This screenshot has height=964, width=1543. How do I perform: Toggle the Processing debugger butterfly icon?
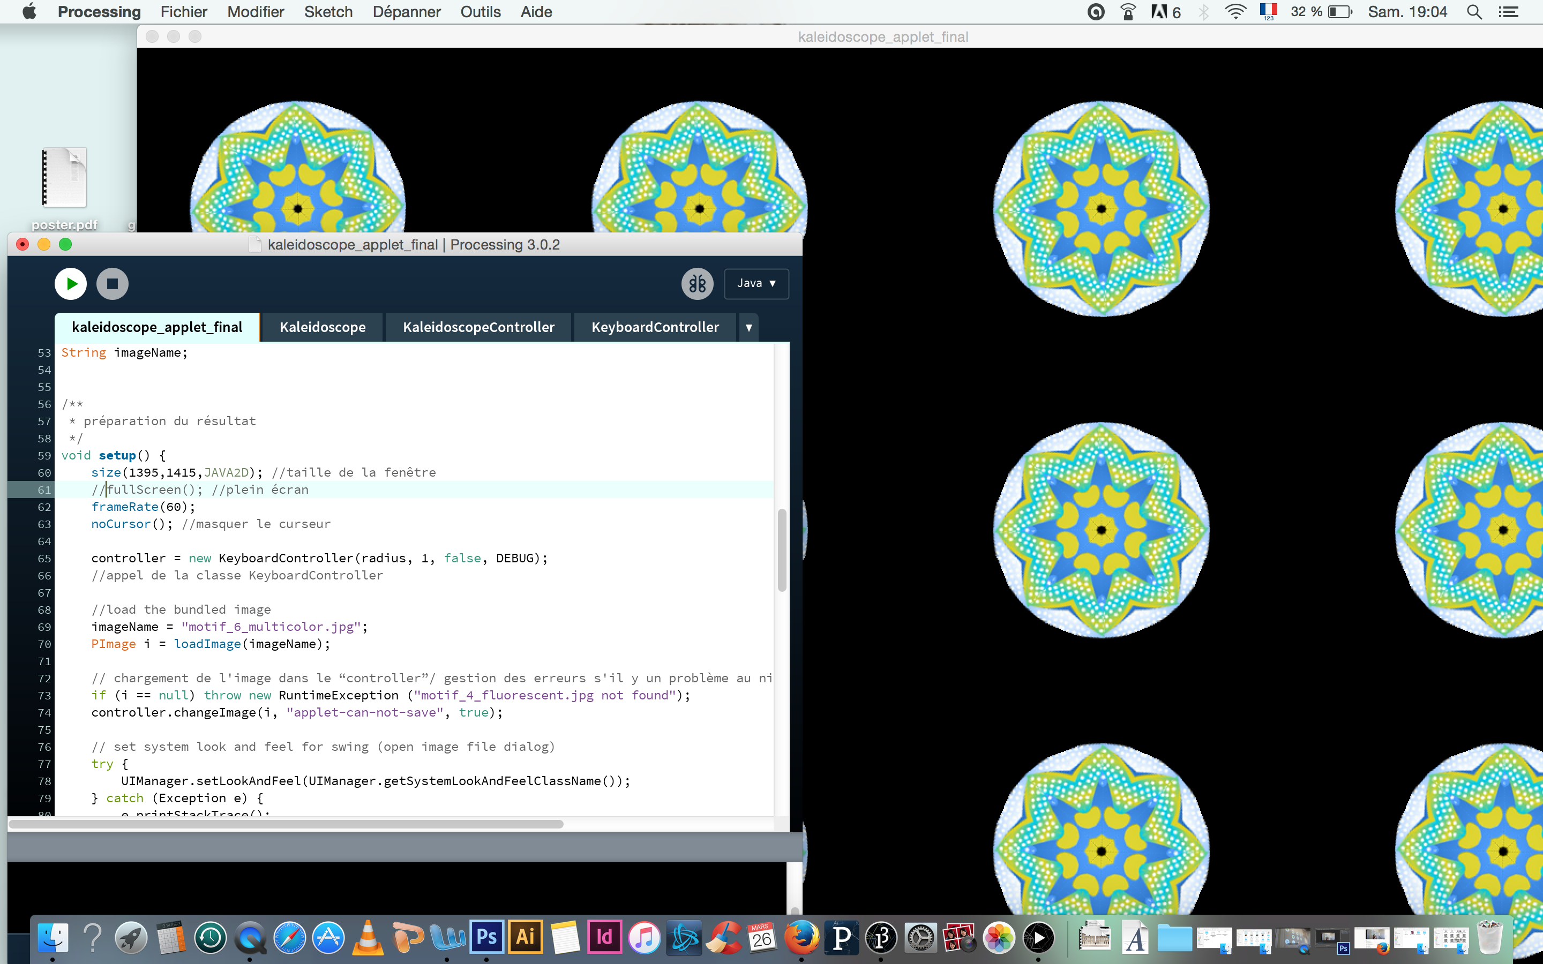[697, 284]
